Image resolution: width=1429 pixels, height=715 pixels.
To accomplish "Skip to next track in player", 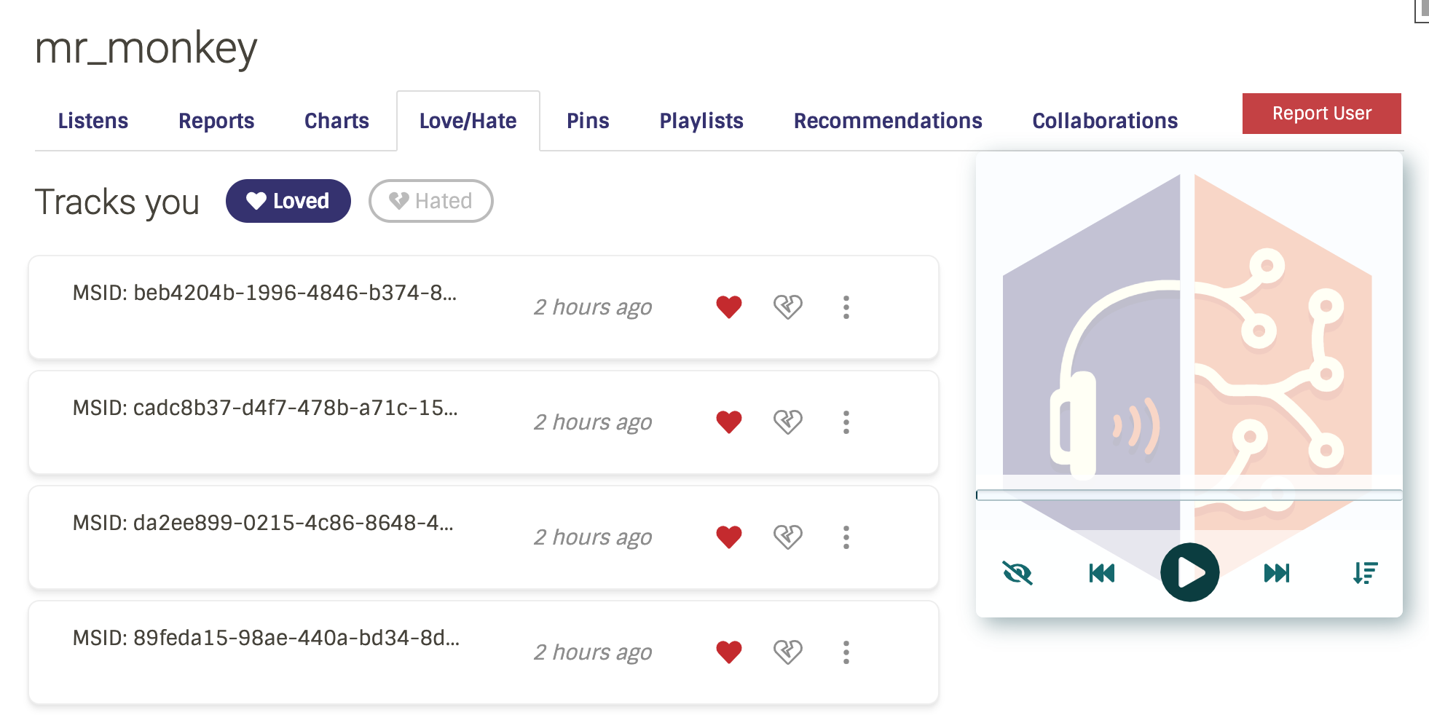I will (x=1277, y=573).
